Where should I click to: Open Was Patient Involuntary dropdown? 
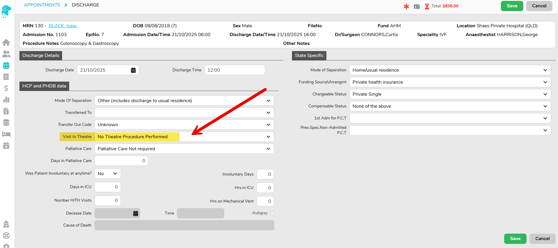(108, 174)
